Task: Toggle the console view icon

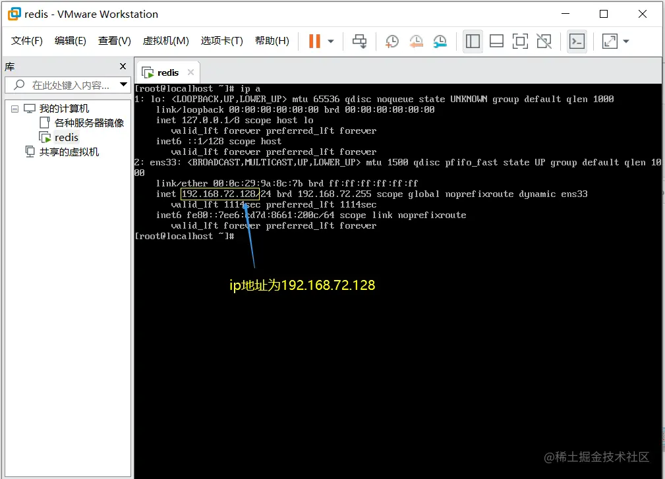Action: pos(577,41)
